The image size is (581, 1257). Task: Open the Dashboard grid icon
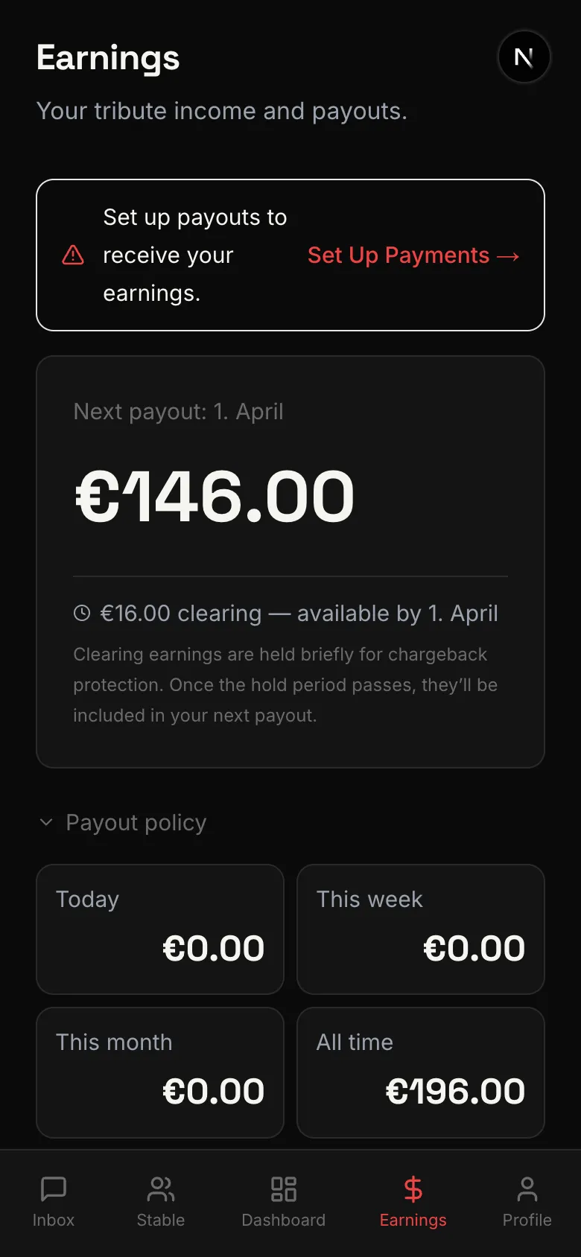point(284,1187)
